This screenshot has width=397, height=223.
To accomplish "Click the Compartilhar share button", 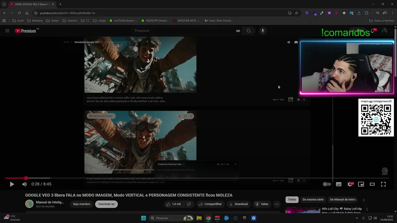I will 210,204.
